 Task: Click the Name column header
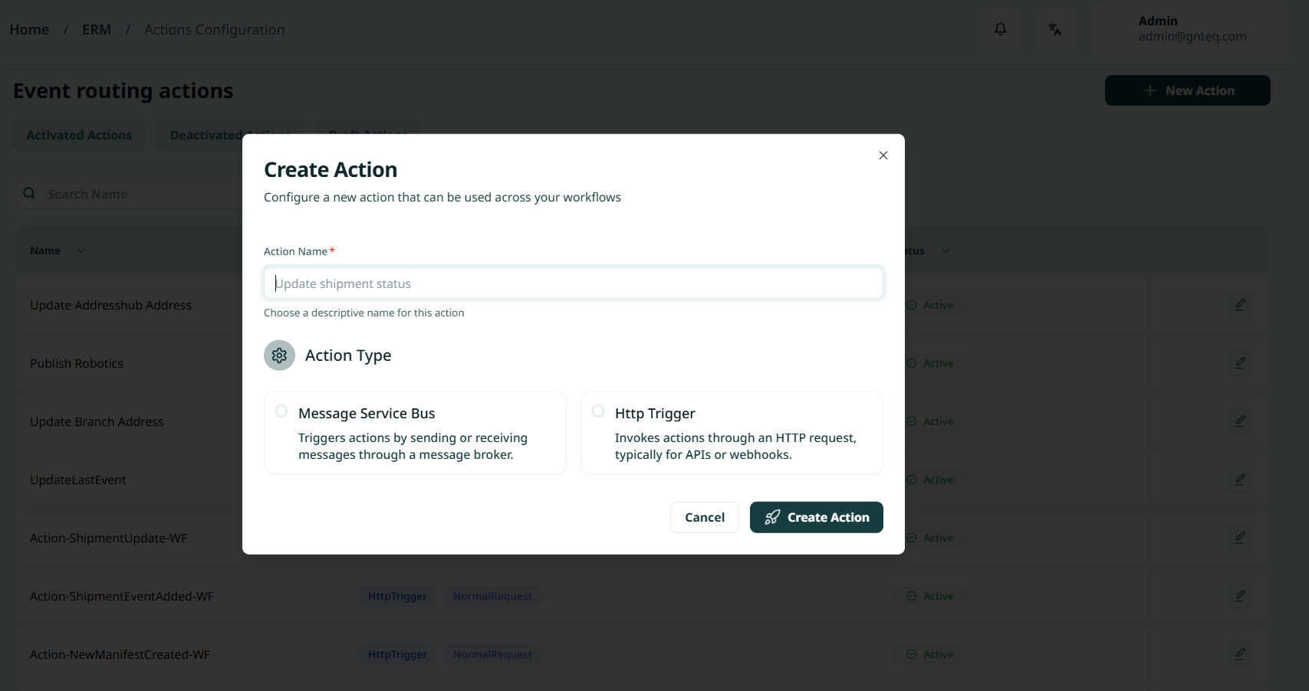click(45, 251)
